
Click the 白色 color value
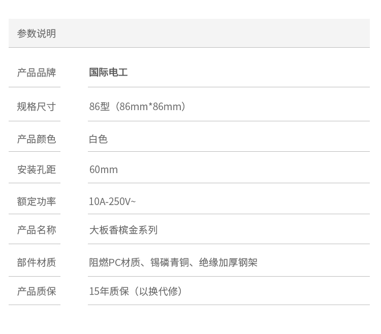(99, 139)
